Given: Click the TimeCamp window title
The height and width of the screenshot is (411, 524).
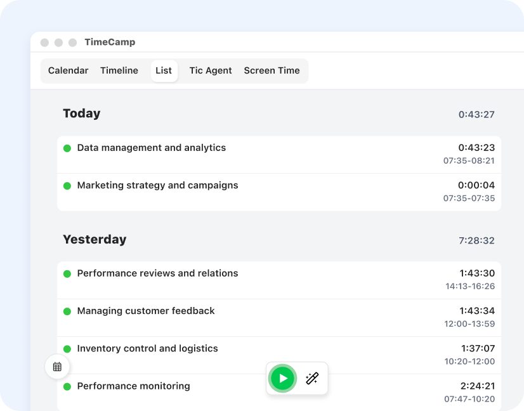Looking at the screenshot, I should pos(110,42).
